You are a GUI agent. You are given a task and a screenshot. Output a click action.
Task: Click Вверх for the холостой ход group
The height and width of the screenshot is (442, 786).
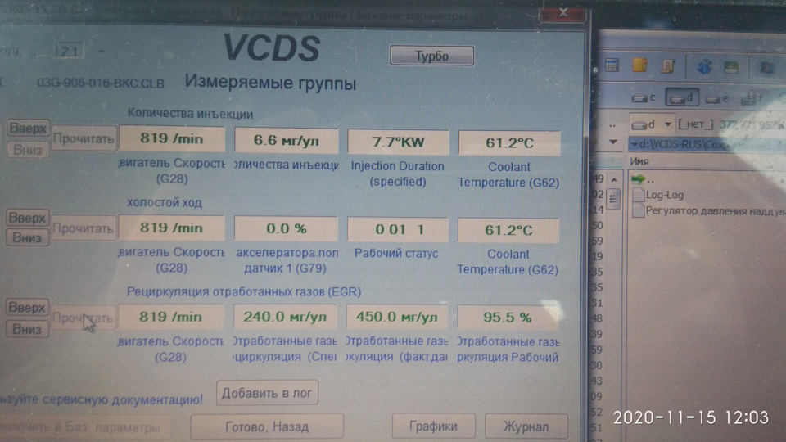click(28, 218)
